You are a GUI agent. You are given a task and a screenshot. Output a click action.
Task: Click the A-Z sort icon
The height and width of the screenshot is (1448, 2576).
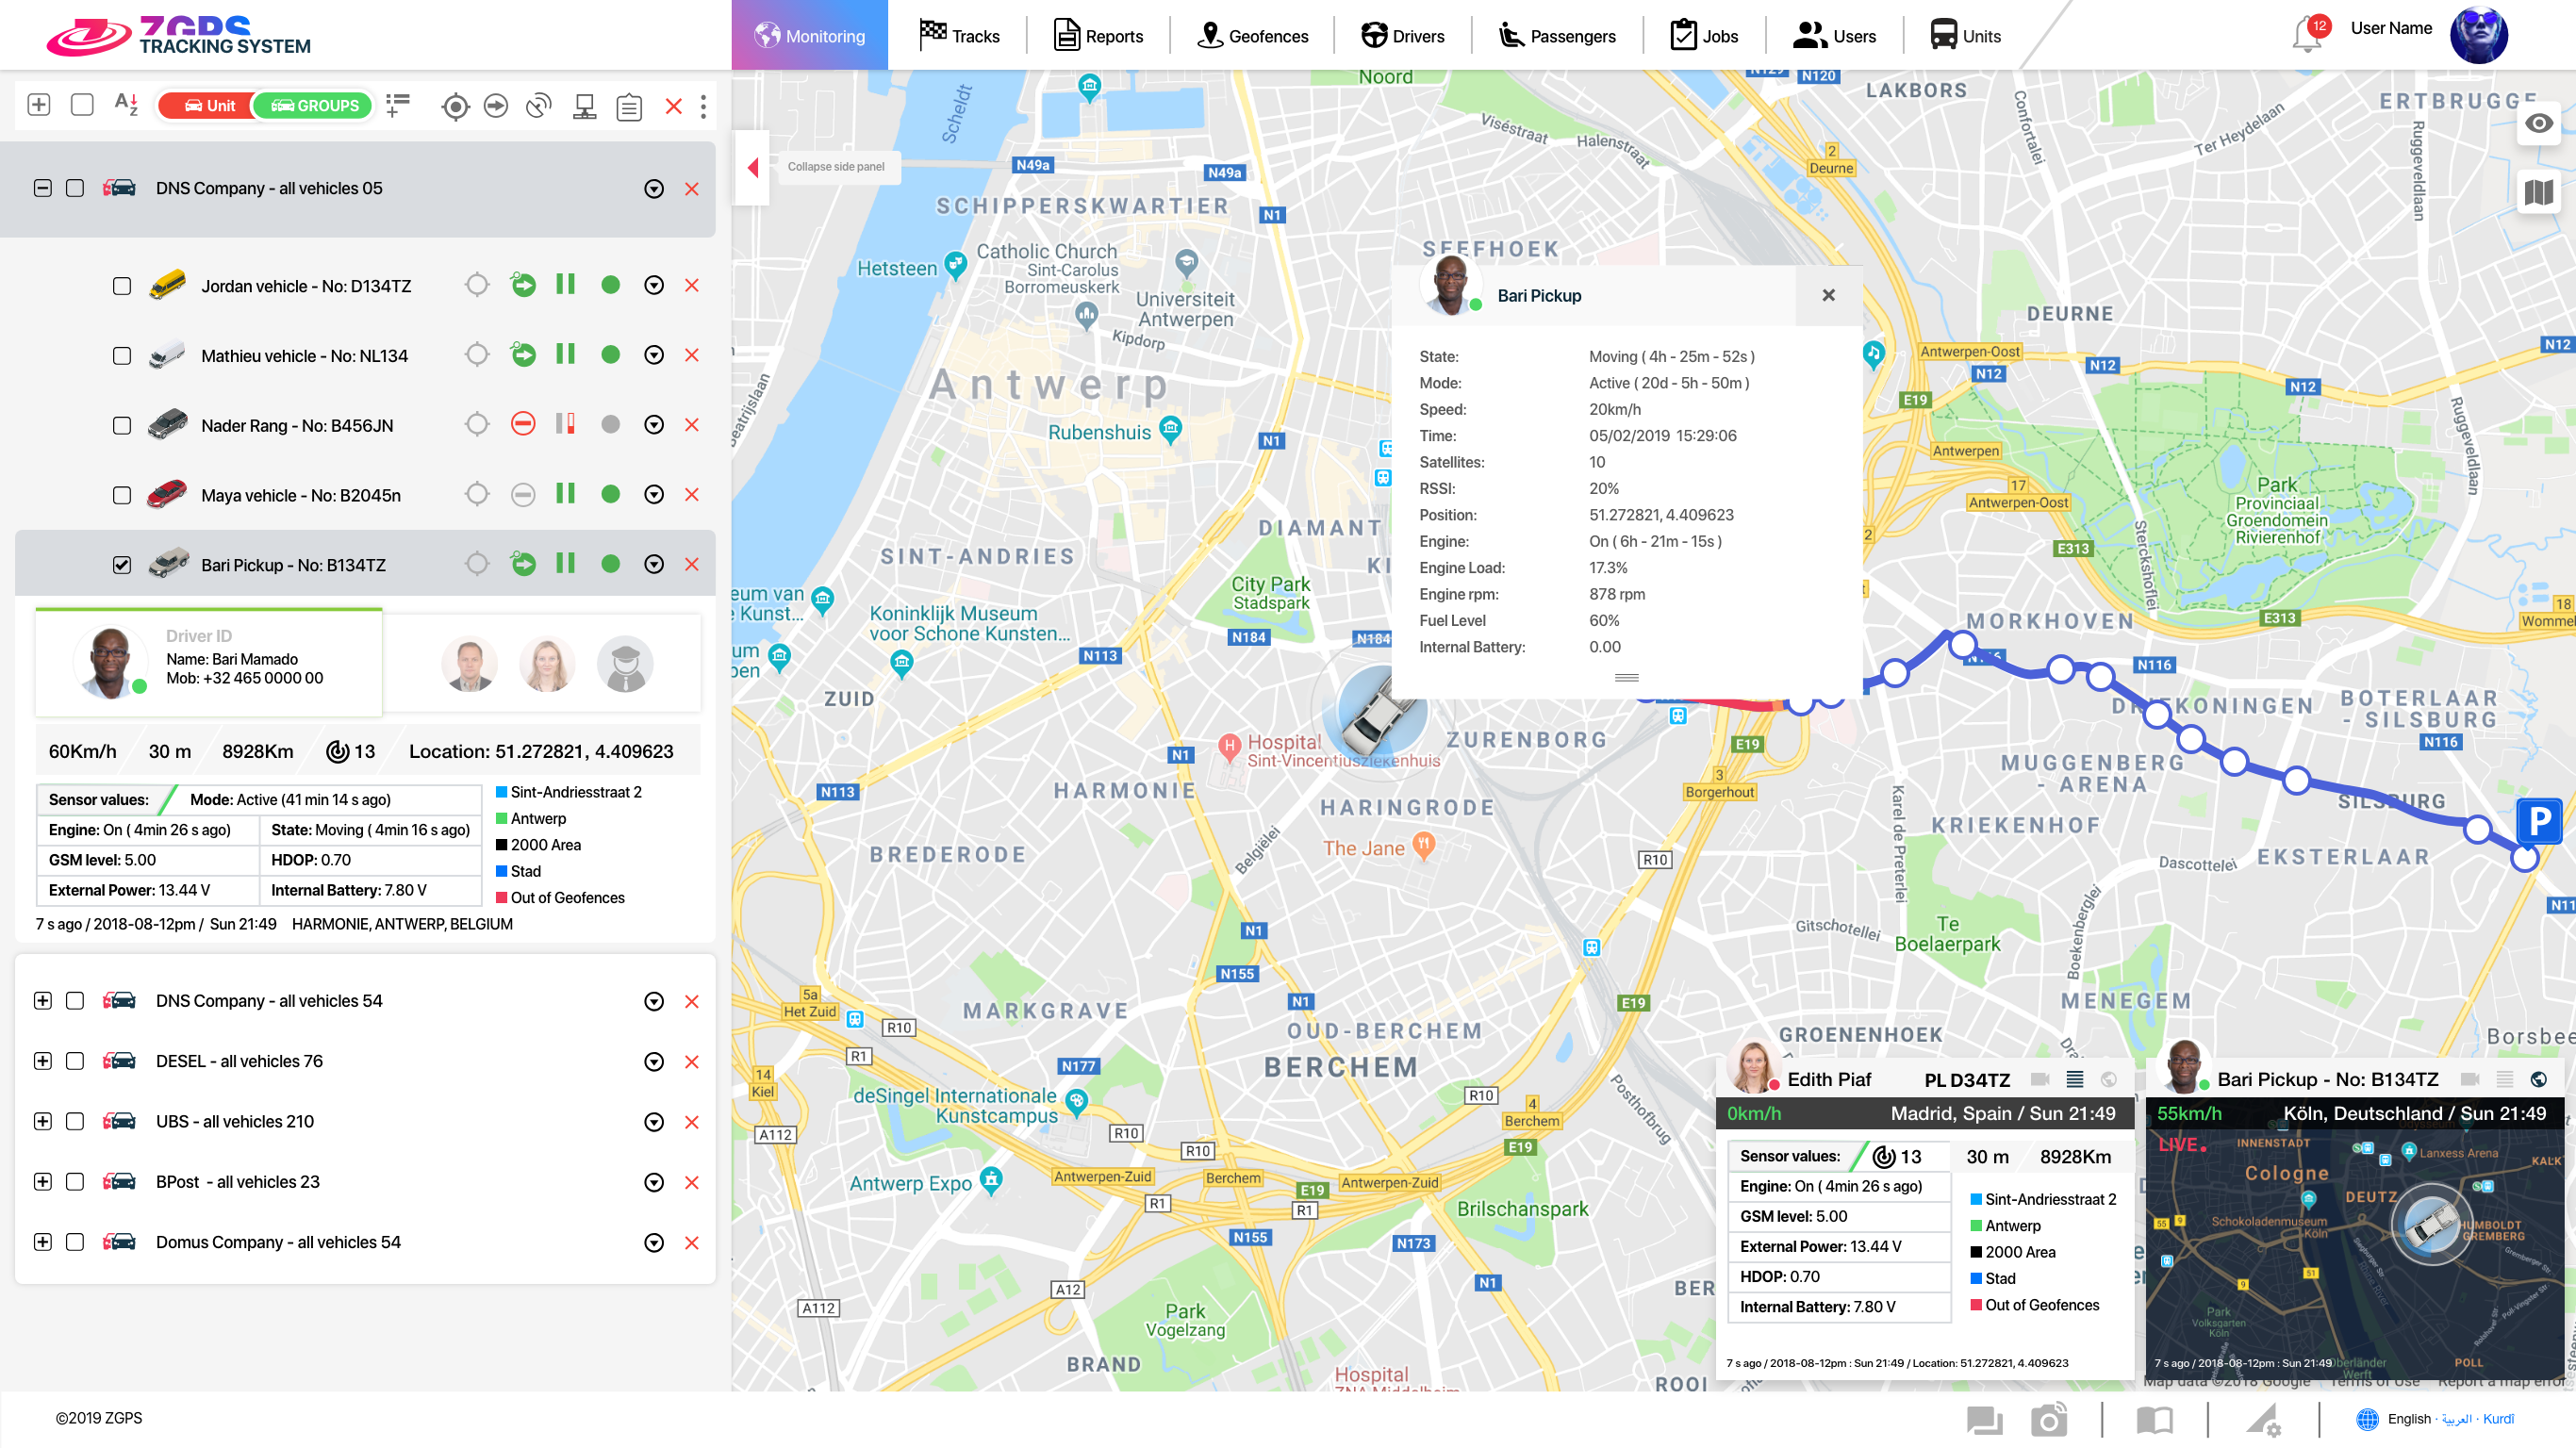[x=126, y=104]
